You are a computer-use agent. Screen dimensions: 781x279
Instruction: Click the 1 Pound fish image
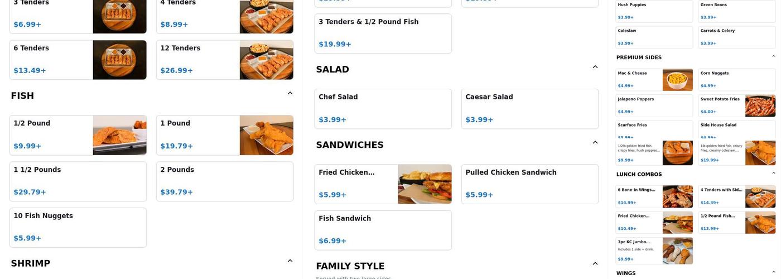(x=266, y=135)
